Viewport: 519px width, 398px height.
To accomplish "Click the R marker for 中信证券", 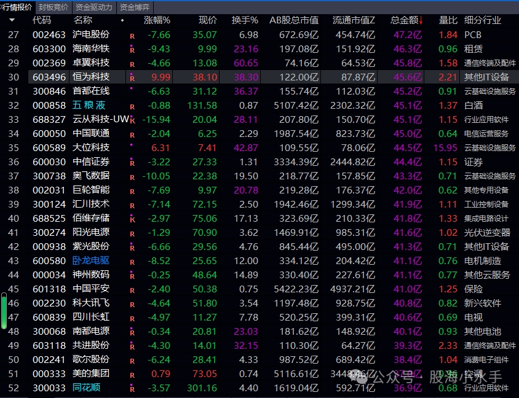I will click(x=132, y=163).
